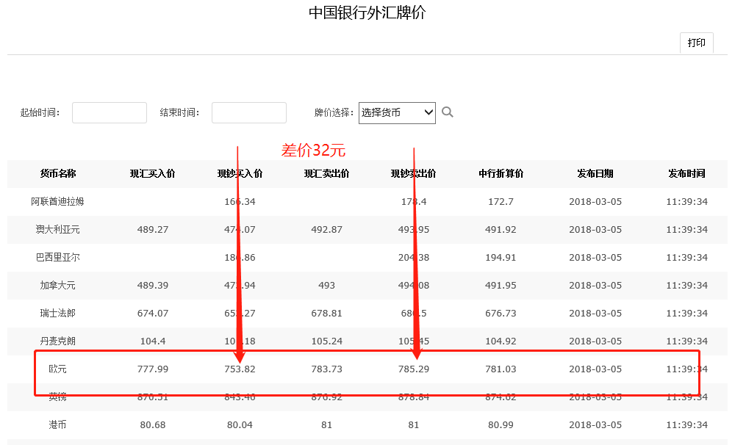Click the 80.68 Hong Kong dollar buying rate
The image size is (746, 445).
tap(153, 424)
